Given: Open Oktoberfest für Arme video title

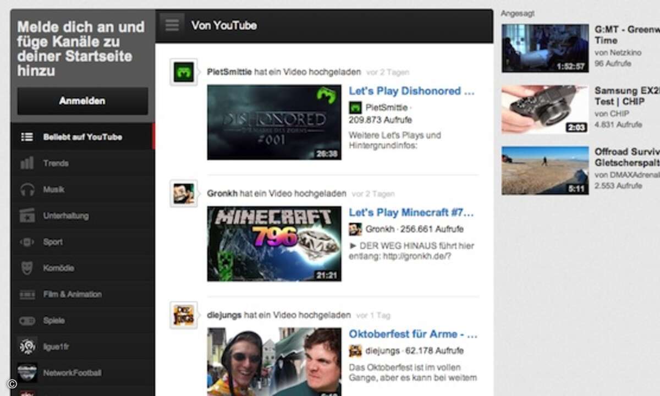Looking at the screenshot, I should pos(413,334).
